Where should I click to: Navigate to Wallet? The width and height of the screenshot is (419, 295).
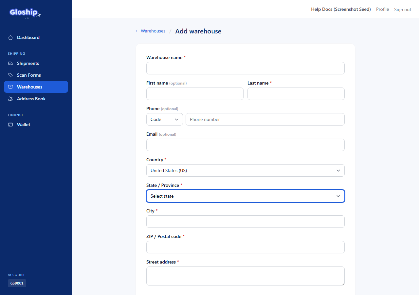click(x=36, y=125)
